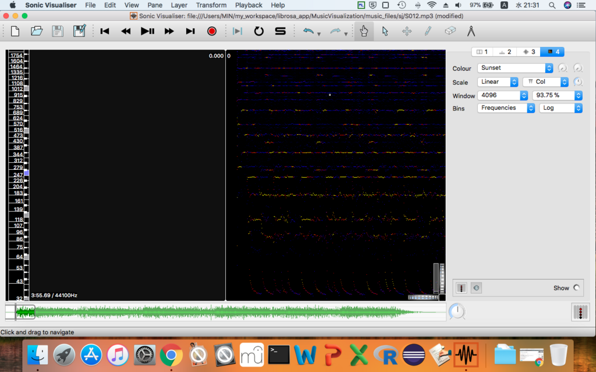Click the Scale gain dial
Screen dimensions: 596x372
(578, 81)
